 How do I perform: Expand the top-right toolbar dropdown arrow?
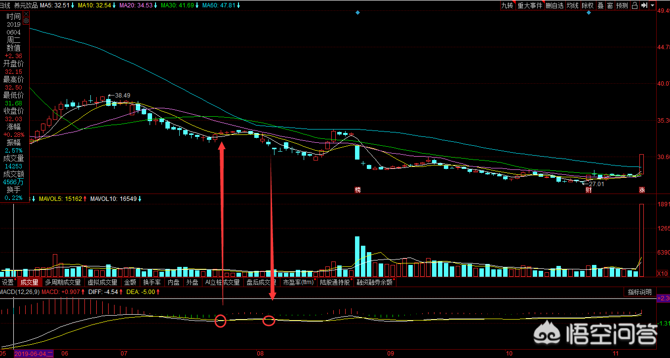coord(653,5)
